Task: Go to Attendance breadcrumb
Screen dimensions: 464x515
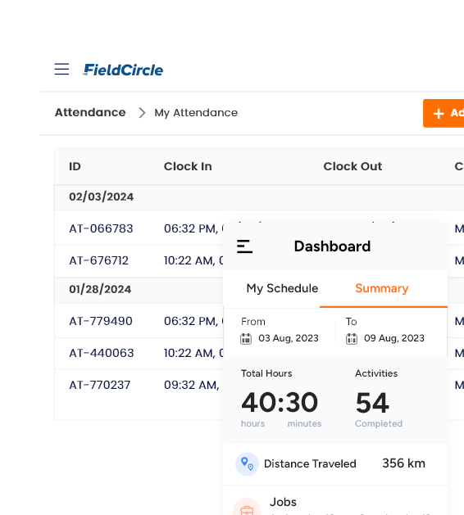Action: pyautogui.click(x=90, y=113)
